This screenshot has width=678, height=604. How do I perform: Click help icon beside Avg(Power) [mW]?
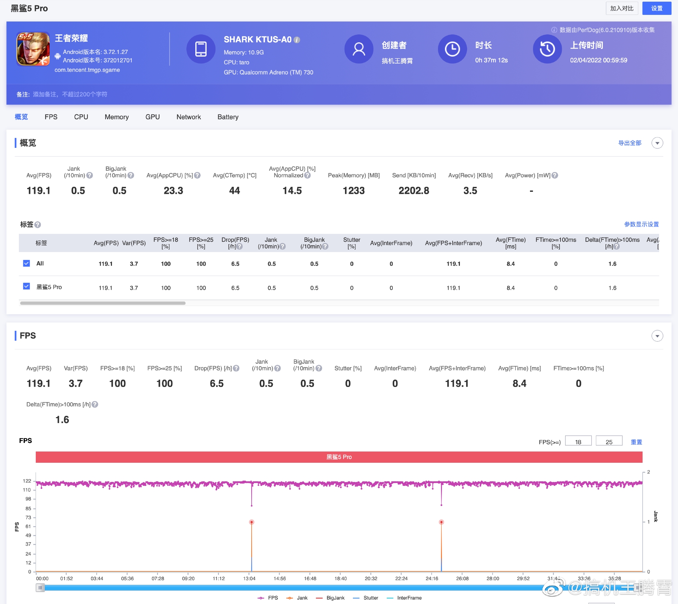[555, 175]
